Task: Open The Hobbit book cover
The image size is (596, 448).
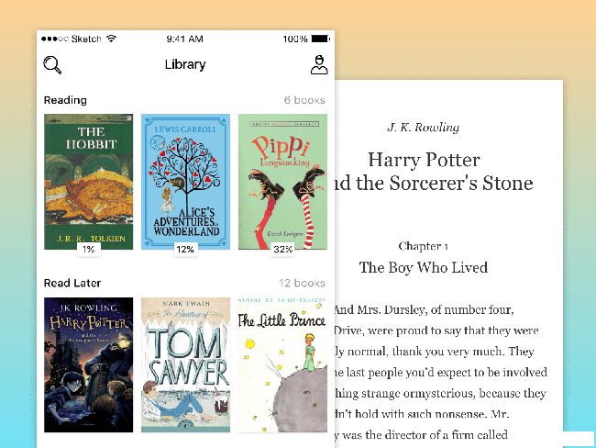Action: tap(89, 182)
